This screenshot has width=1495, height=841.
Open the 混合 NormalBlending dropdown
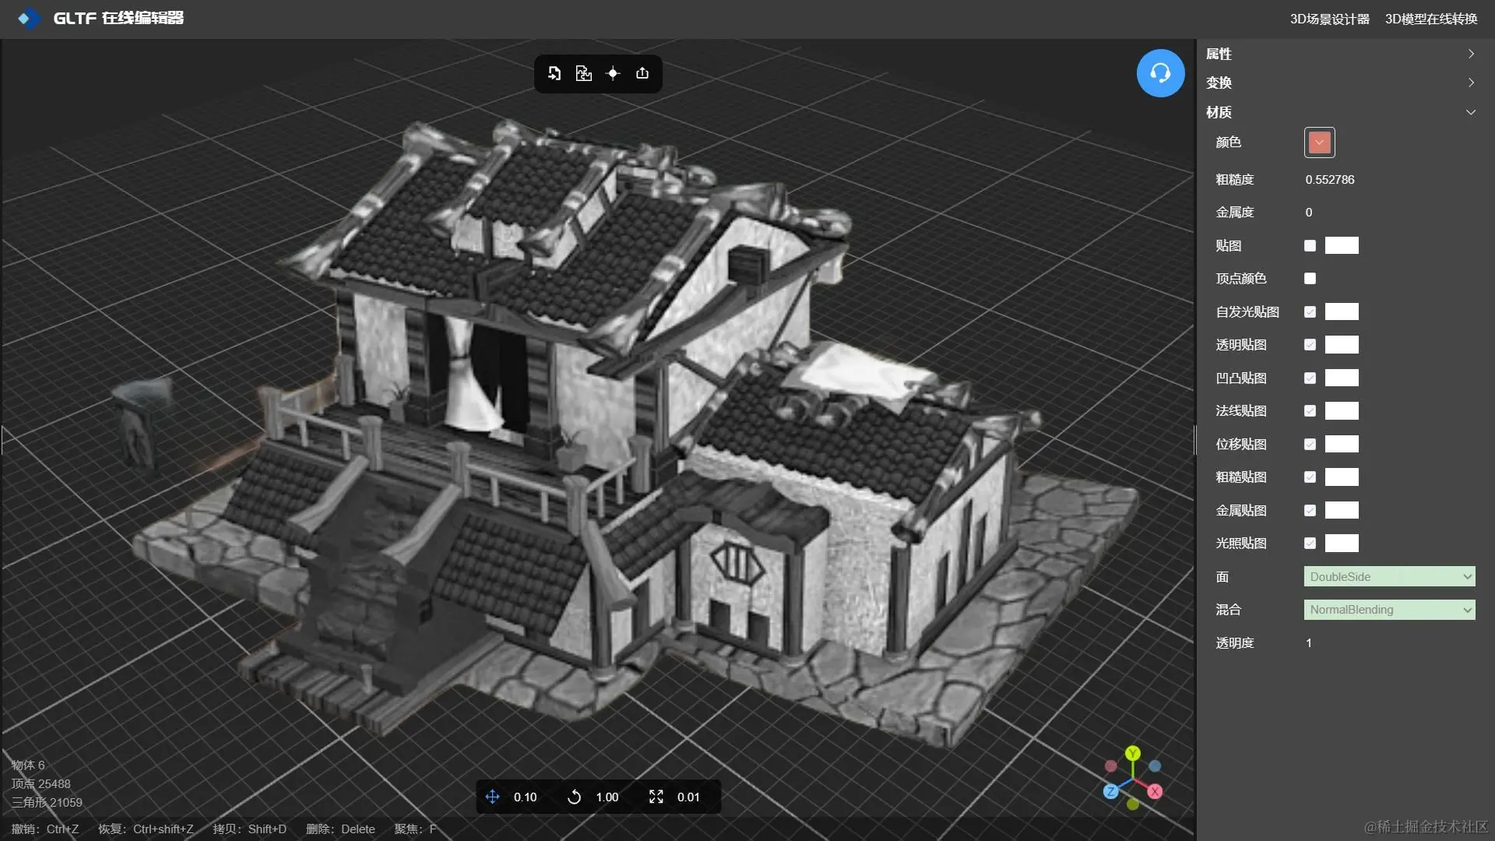(1389, 610)
